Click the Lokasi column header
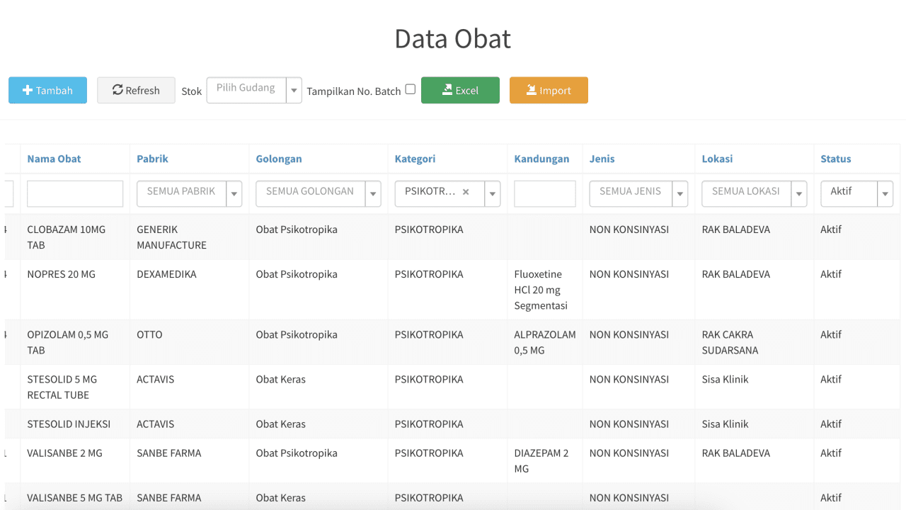Viewport: 906px width, 510px height. click(717, 159)
